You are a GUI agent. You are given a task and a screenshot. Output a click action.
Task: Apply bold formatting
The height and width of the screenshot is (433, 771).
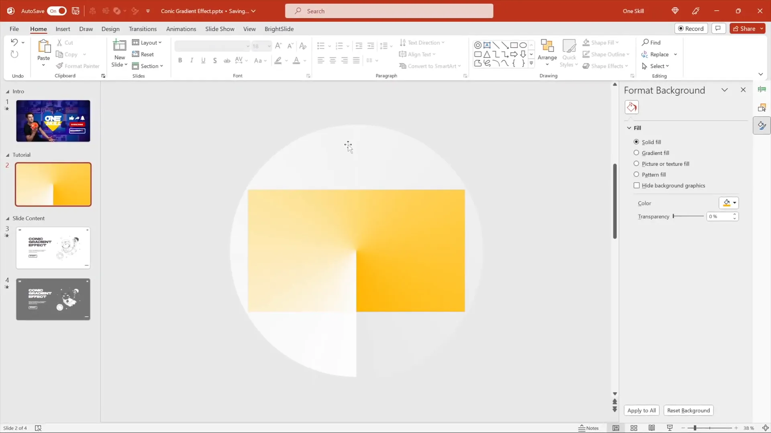pos(180,60)
